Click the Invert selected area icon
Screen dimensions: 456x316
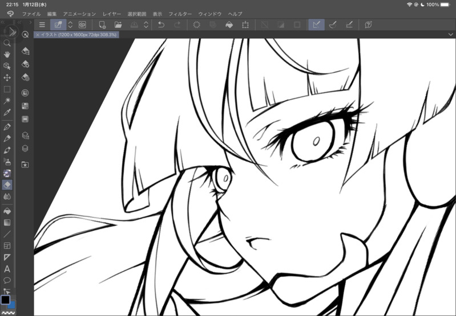281,24
